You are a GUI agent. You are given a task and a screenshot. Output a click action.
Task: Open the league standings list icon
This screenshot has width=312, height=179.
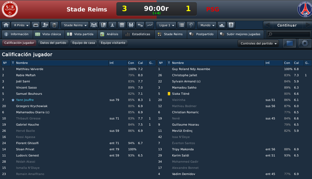(x=181, y=25)
